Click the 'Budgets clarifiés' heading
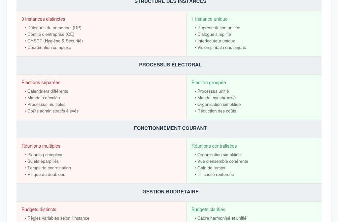The image size is (338, 222). tap(208, 210)
